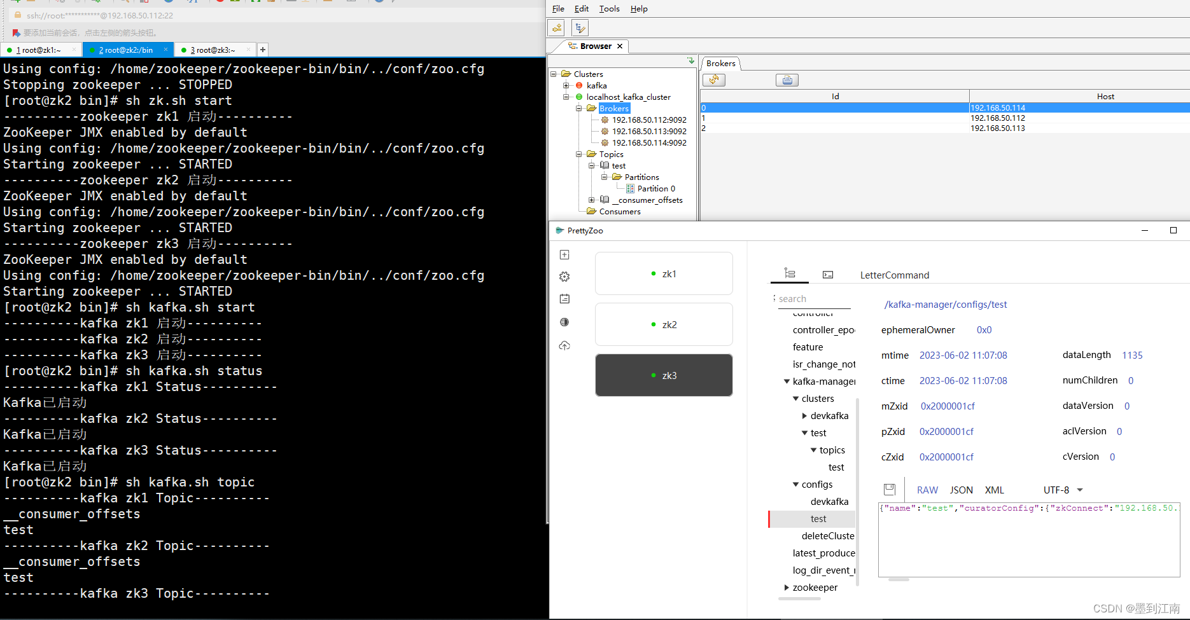This screenshot has height=620, width=1190.
Task: Open the Edit menu
Action: 582,9
